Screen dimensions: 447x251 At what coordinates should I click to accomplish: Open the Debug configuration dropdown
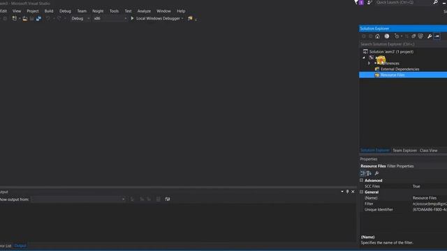[x=80, y=19]
